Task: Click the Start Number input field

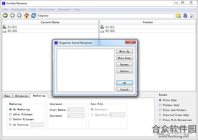Action: (76, 110)
